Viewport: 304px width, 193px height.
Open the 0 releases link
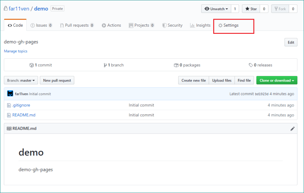(260, 65)
